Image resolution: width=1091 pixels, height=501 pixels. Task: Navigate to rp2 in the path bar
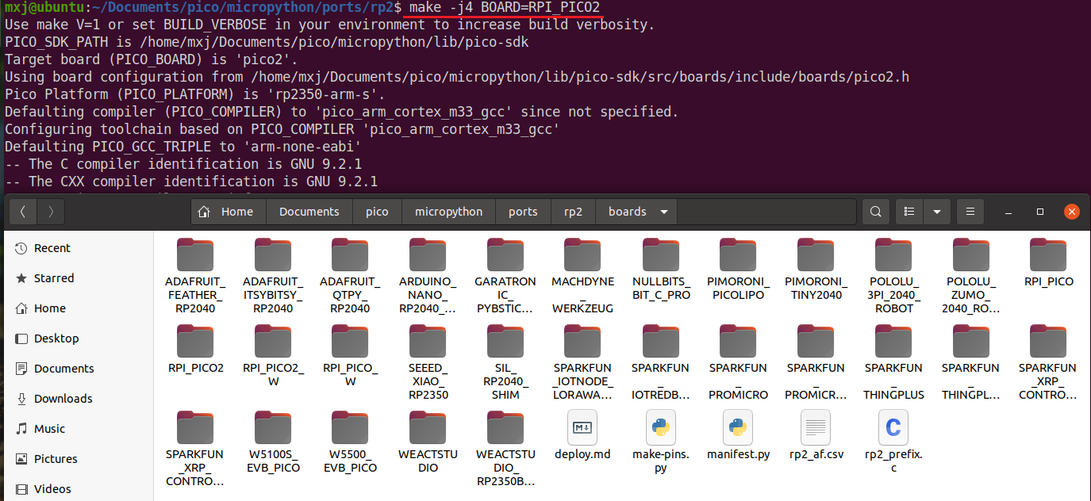[x=573, y=212]
